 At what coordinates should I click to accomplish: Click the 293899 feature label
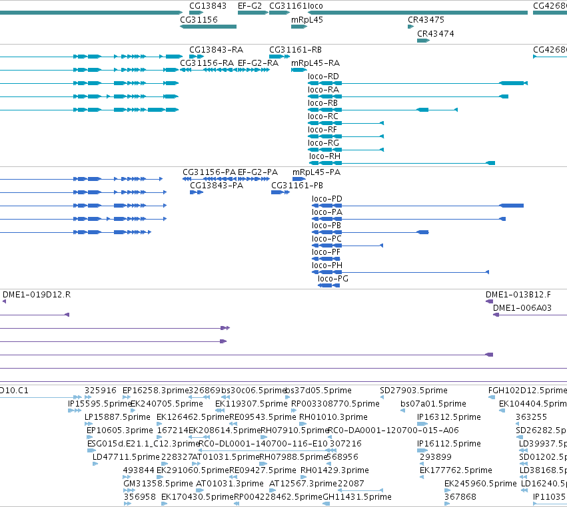click(436, 457)
